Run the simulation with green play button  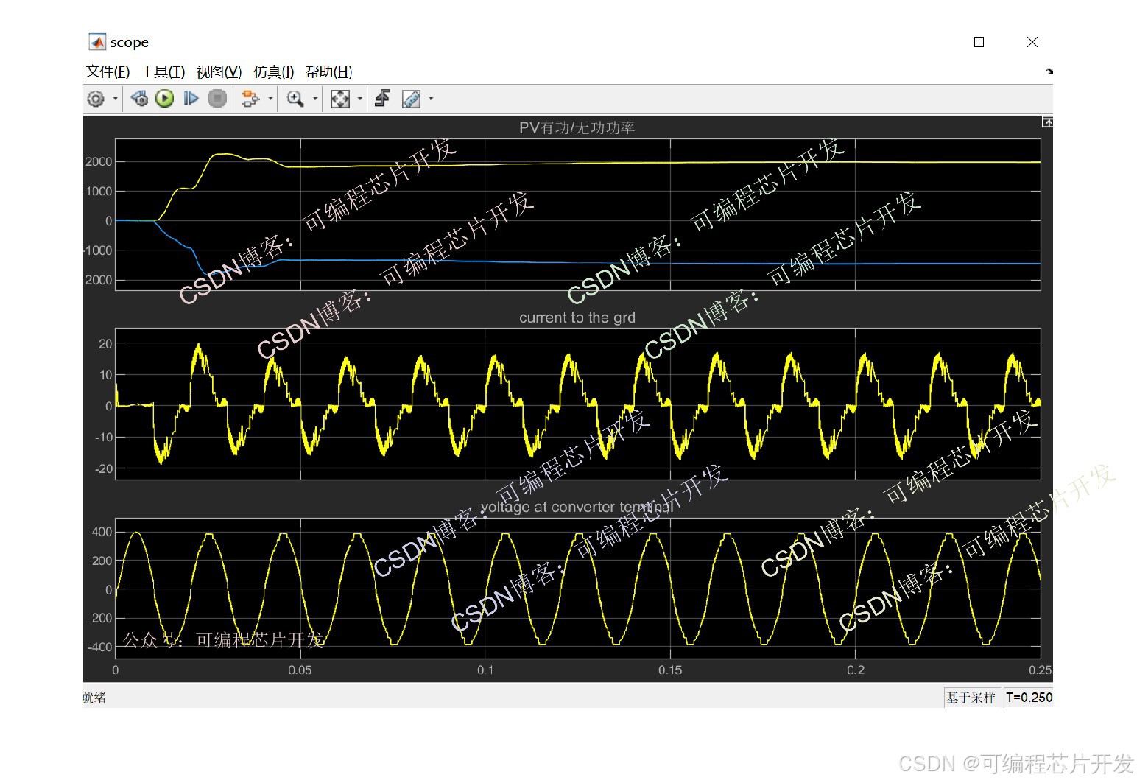click(165, 99)
